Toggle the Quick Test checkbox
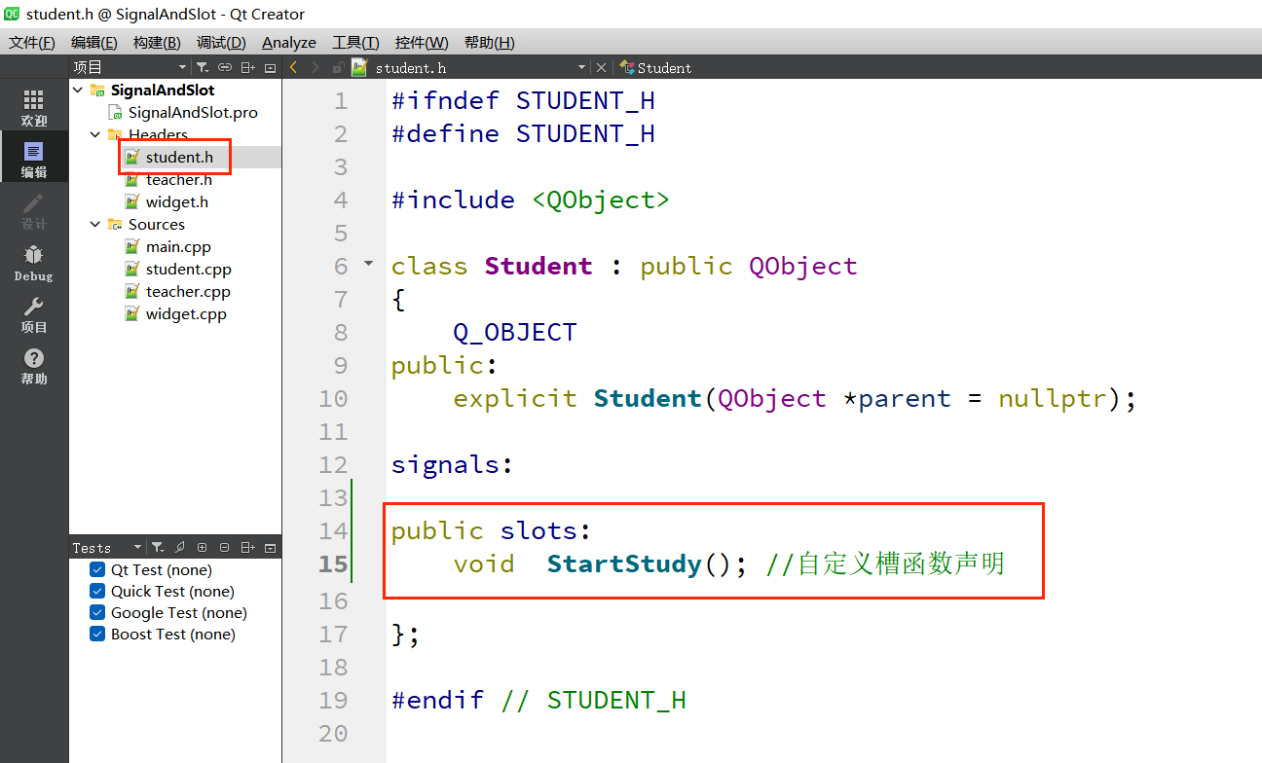 97,591
